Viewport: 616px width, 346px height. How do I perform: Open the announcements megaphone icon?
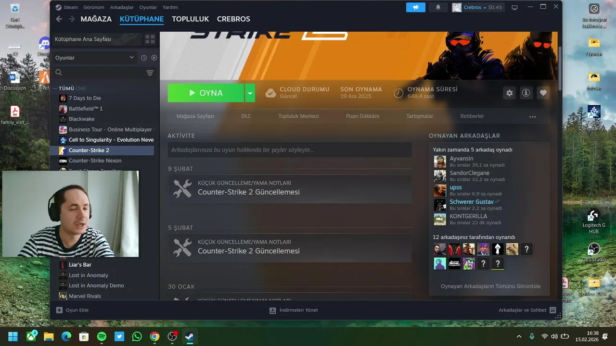pos(416,7)
